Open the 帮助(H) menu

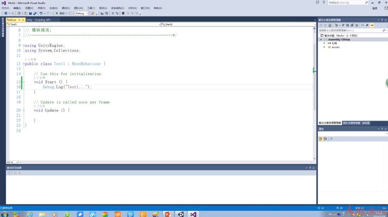pos(158,8)
